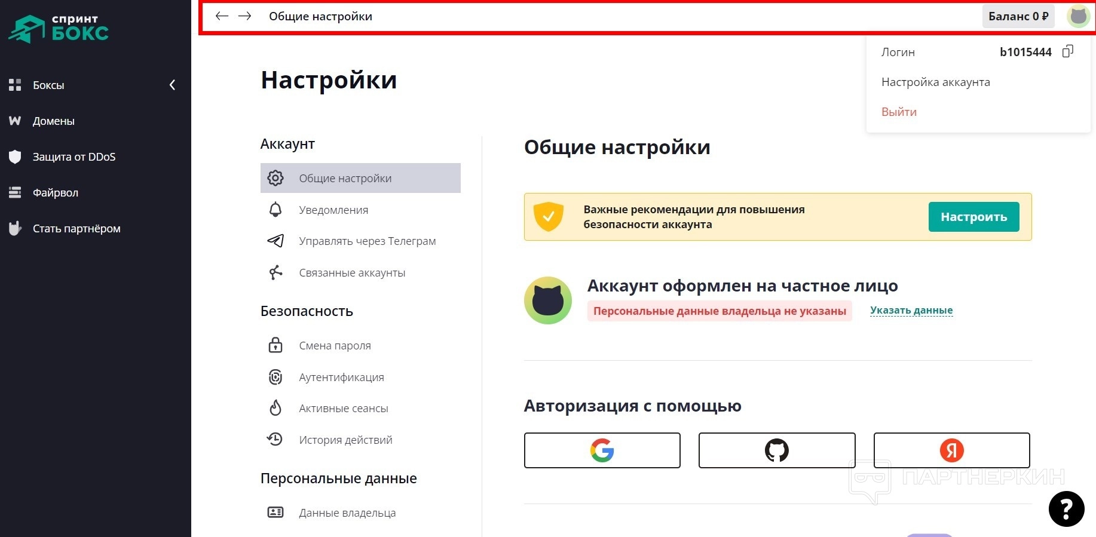1096x537 pixels.
Task: Click the Домены W icon
Action: pyautogui.click(x=15, y=121)
